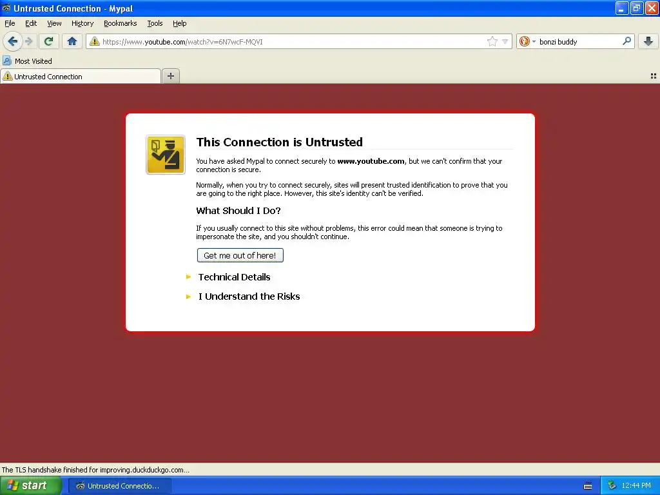Click the on-screen keyboard tray icon
Image resolution: width=660 pixels, height=495 pixels.
tap(588, 486)
